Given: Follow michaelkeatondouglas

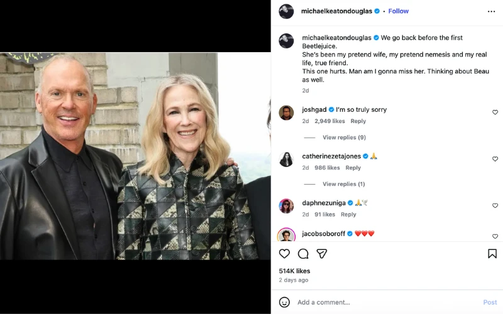Looking at the screenshot, I should [399, 11].
